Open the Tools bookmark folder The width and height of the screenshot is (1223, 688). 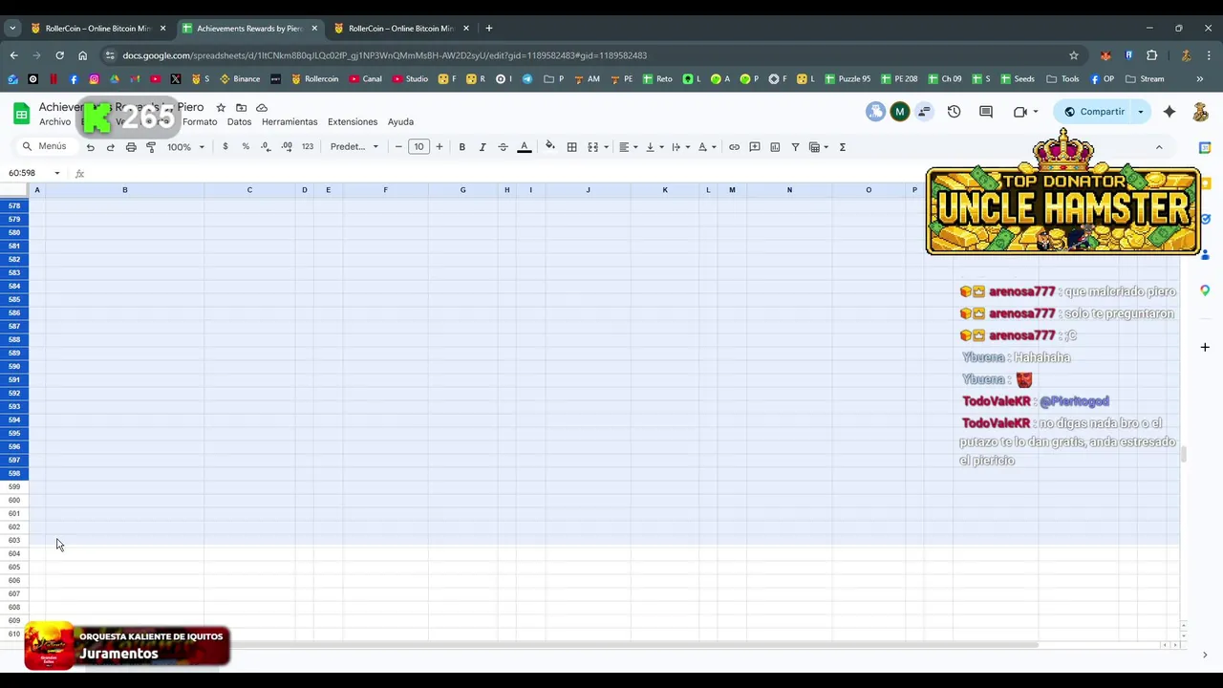[1062, 79]
